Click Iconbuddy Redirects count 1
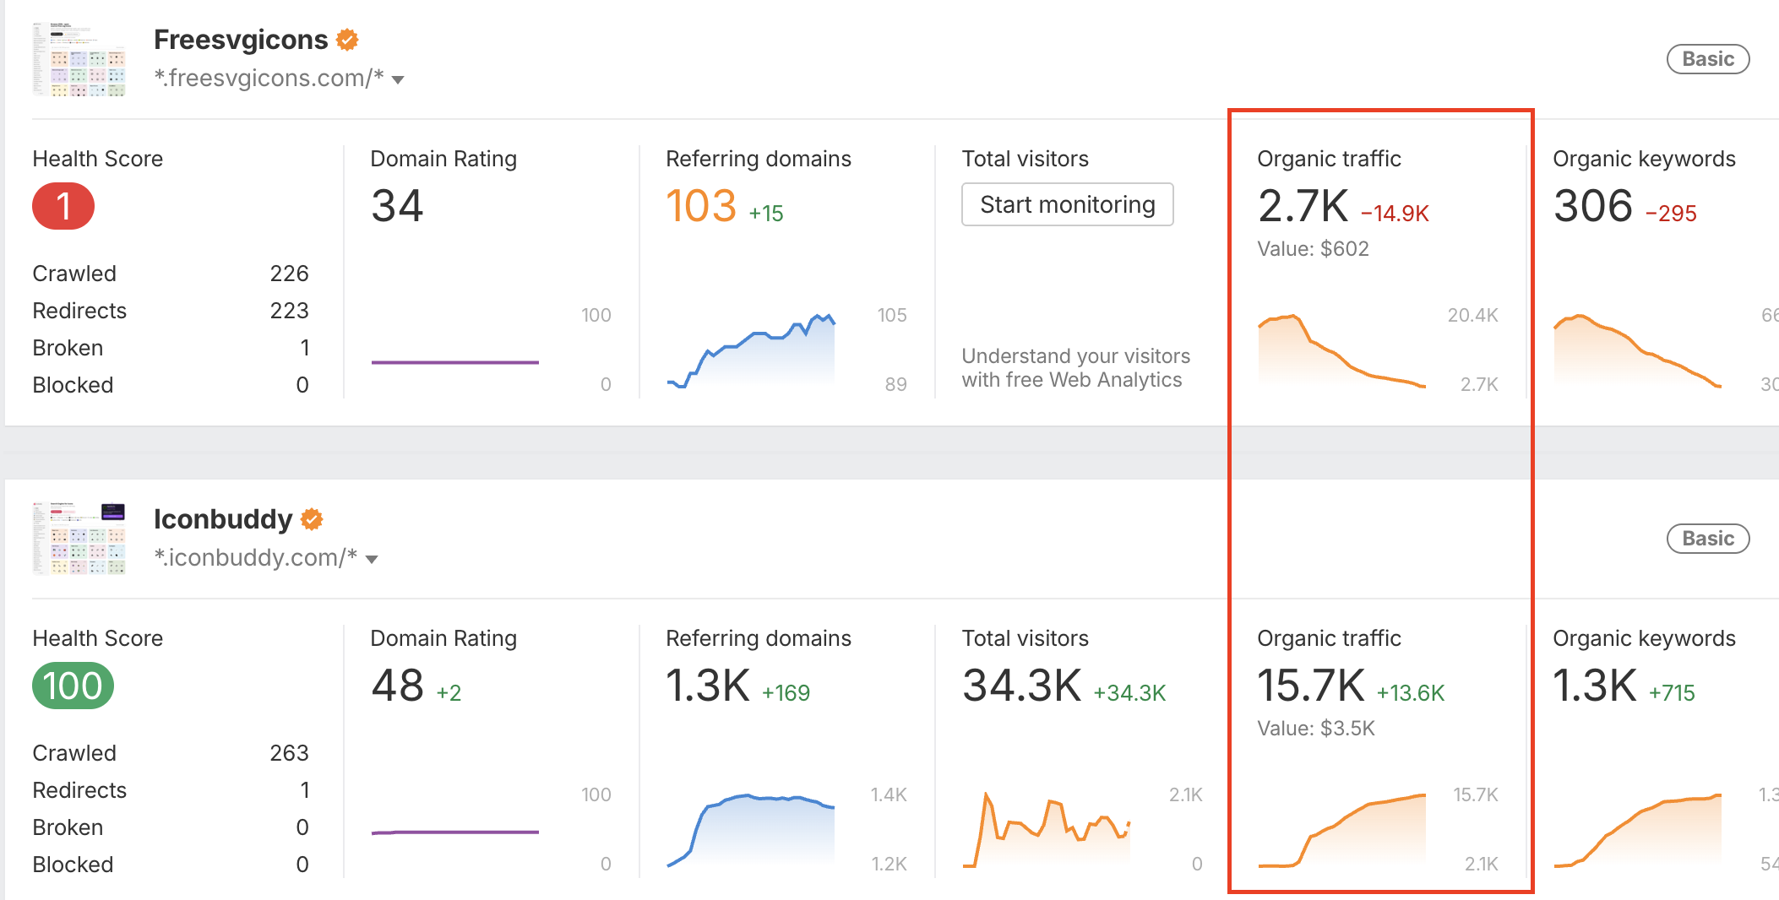Screen dimensions: 1779x900 pyautogui.click(x=304, y=790)
